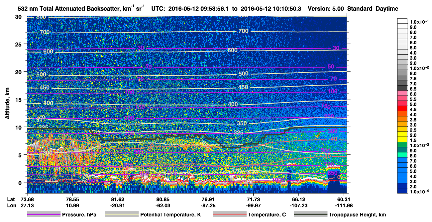
Task: Click the 'Pressure, hPa' legend label
Action: pyautogui.click(x=79, y=215)
